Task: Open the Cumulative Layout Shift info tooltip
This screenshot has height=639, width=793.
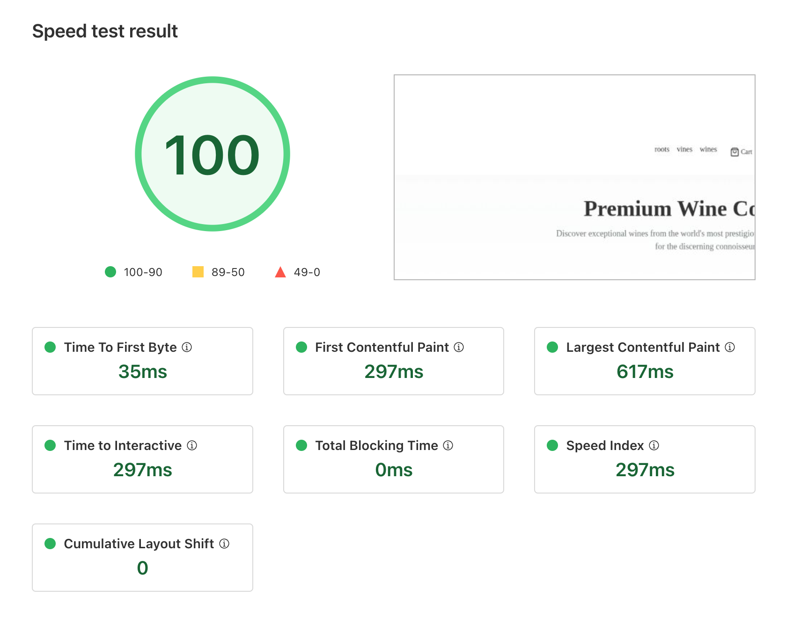Action: (x=224, y=544)
